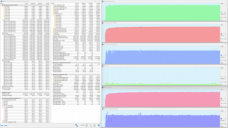Image resolution: width=228 pixels, height=128 pixels.
Task: Click the clock icon beside Bus Clock
Action: pyautogui.click(x=3, y=33)
